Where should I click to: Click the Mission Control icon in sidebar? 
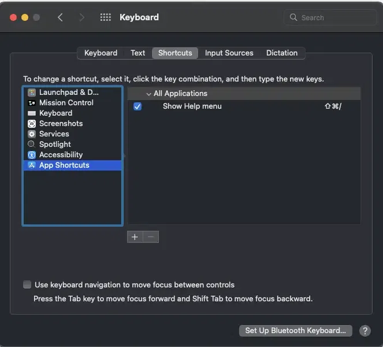click(32, 103)
